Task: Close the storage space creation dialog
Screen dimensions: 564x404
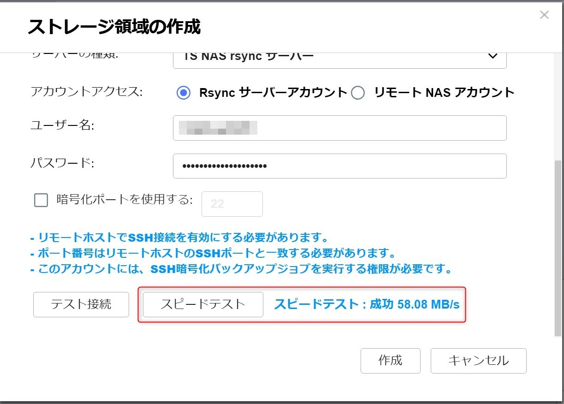Action: [x=544, y=15]
